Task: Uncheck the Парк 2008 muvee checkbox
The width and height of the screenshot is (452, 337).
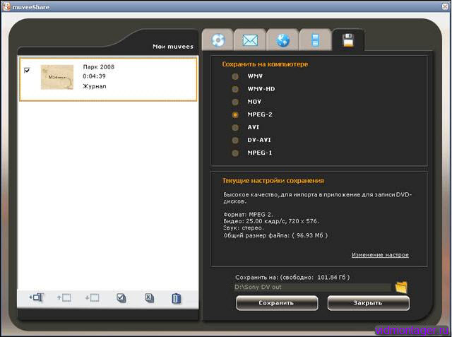Action: [x=27, y=71]
